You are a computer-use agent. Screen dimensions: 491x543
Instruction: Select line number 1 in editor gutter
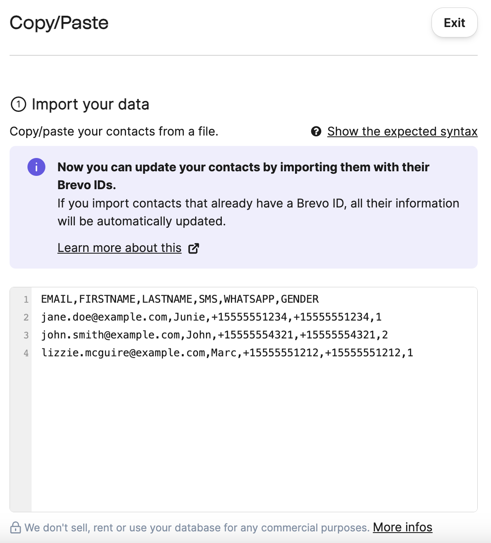[26, 299]
